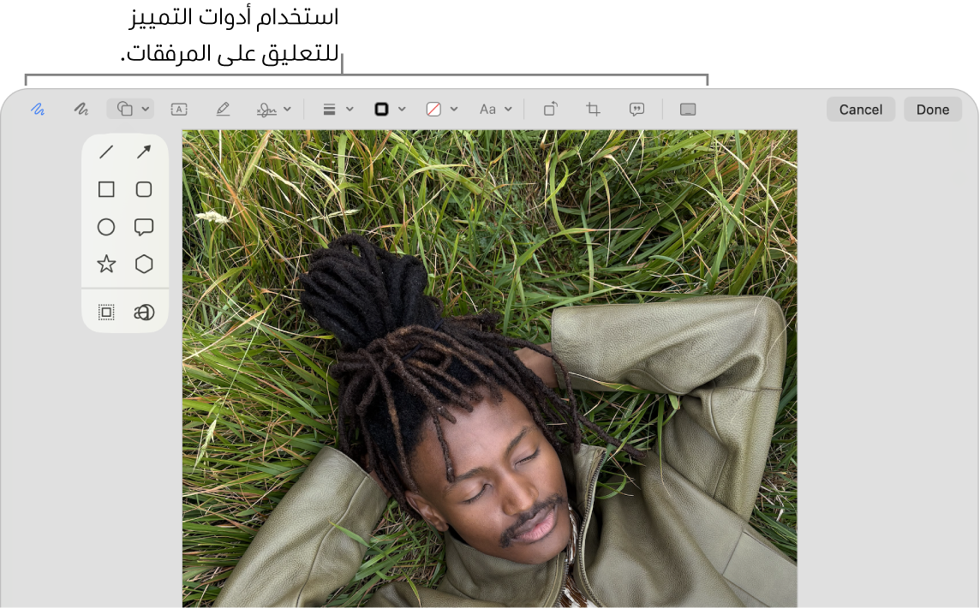Screen dimensions: 980x608
Task: Click the Done button
Action: click(x=933, y=110)
